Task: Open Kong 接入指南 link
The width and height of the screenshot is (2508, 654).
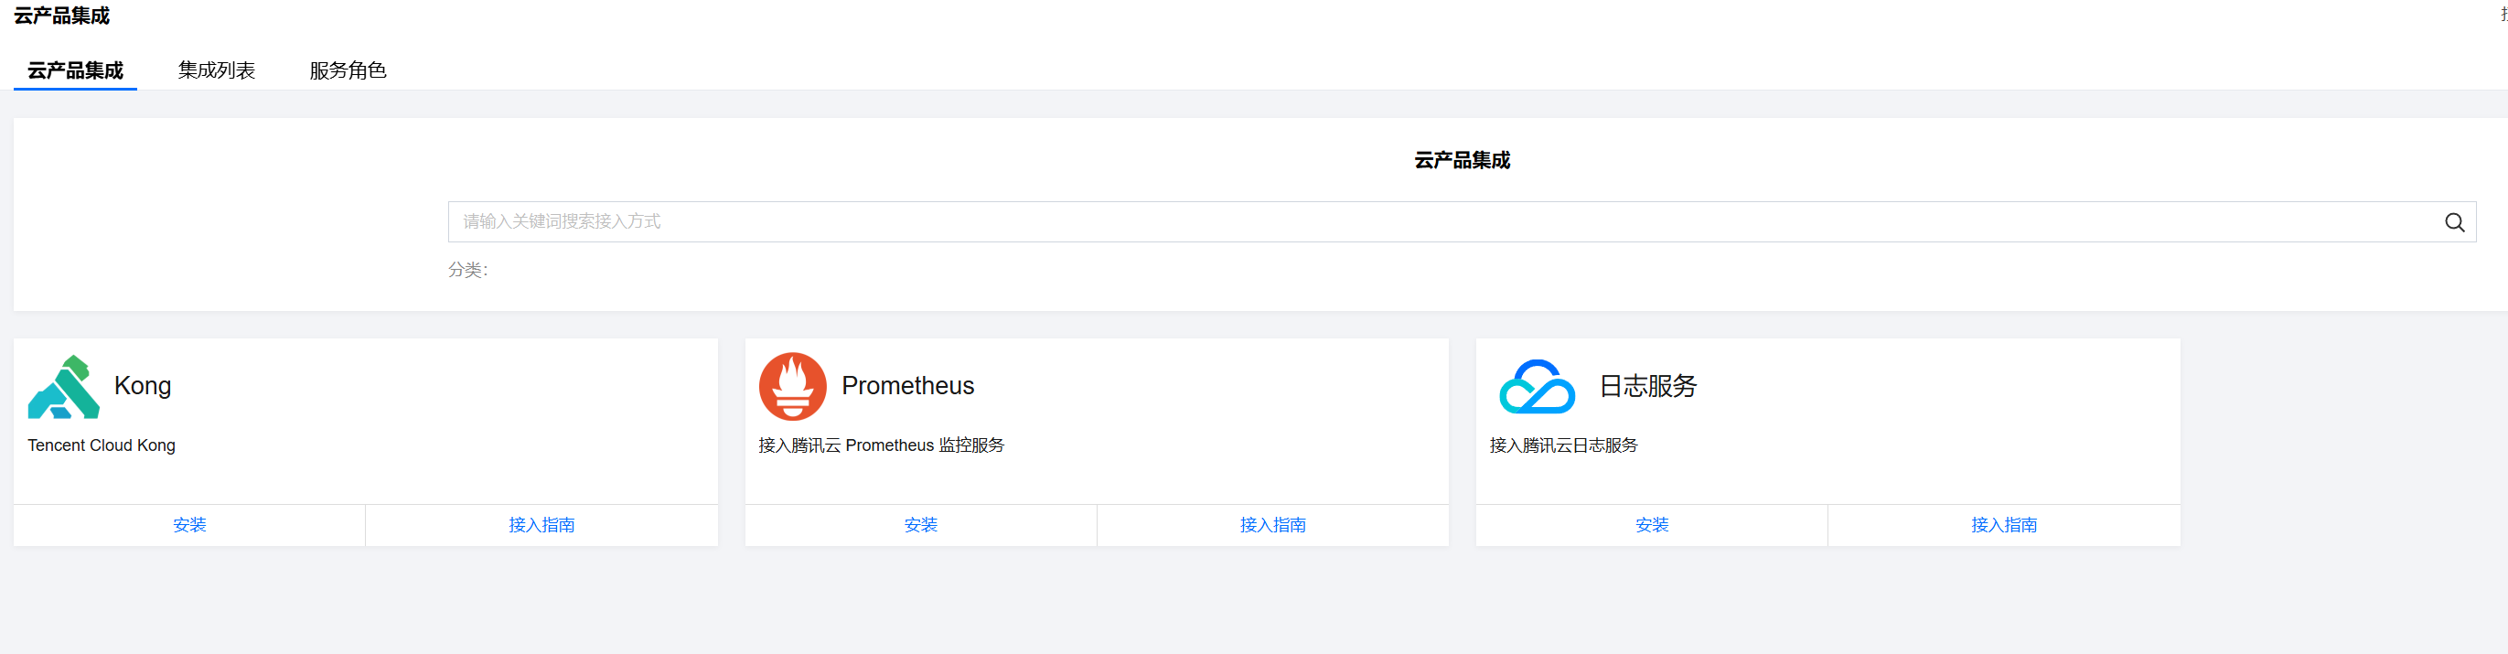Action: pyautogui.click(x=541, y=526)
